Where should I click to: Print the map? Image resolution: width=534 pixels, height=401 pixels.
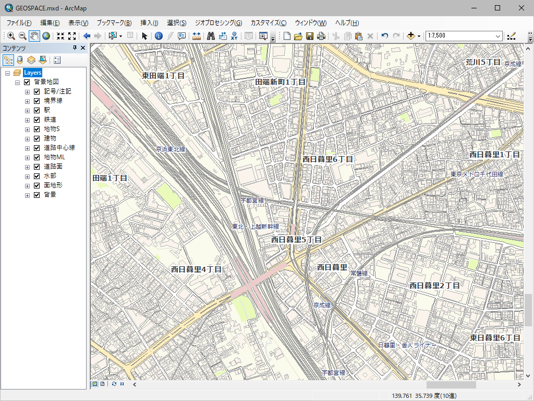pos(321,36)
